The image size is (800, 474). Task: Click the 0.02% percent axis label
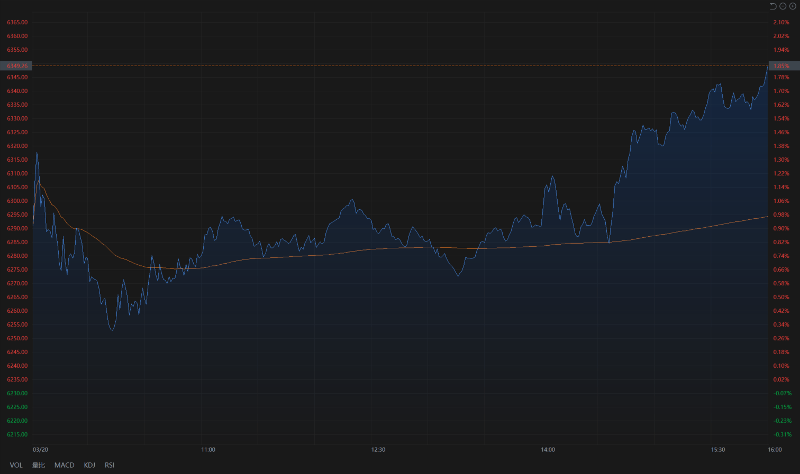click(781, 379)
